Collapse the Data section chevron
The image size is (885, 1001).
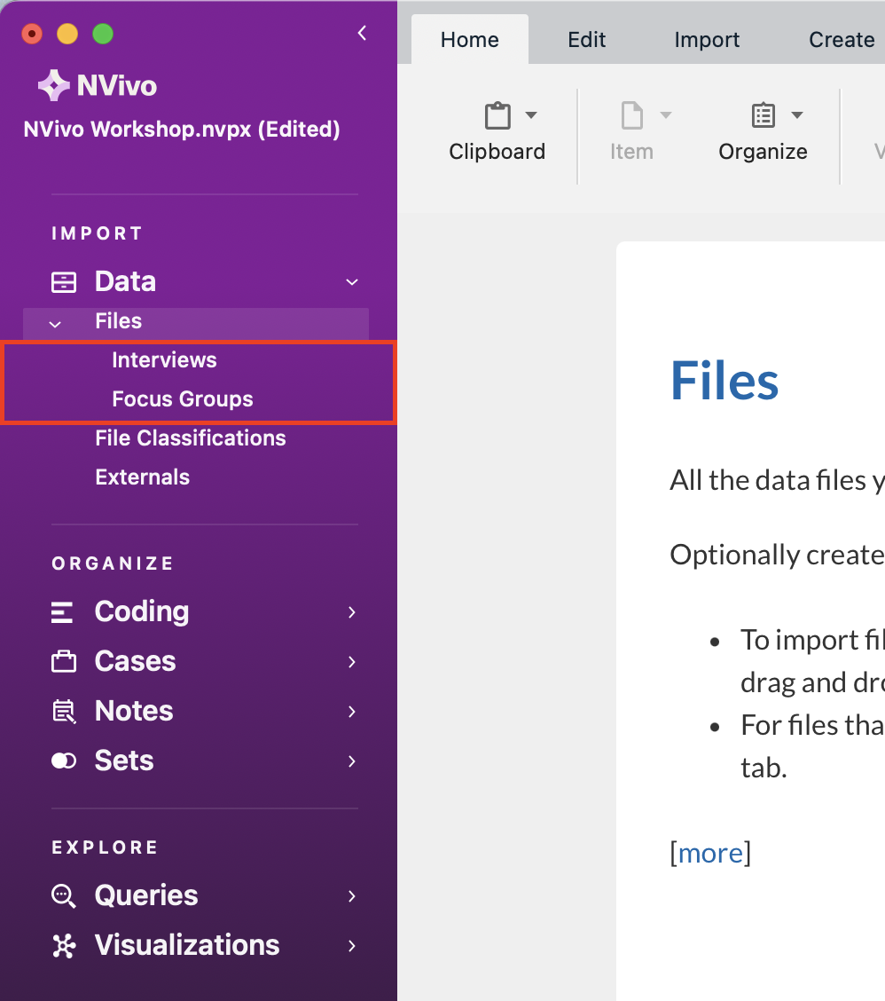352,281
